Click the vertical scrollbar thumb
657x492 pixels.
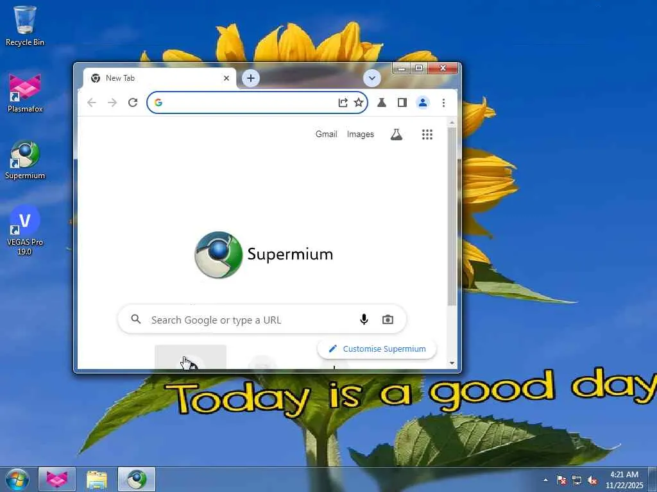[452, 217]
